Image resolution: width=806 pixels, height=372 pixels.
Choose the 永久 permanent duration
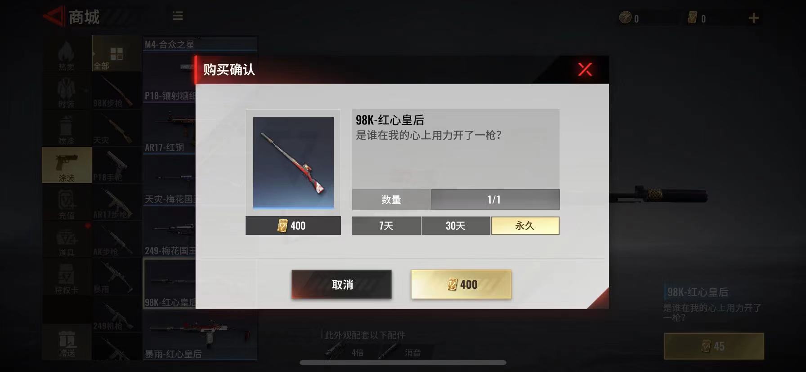point(525,226)
